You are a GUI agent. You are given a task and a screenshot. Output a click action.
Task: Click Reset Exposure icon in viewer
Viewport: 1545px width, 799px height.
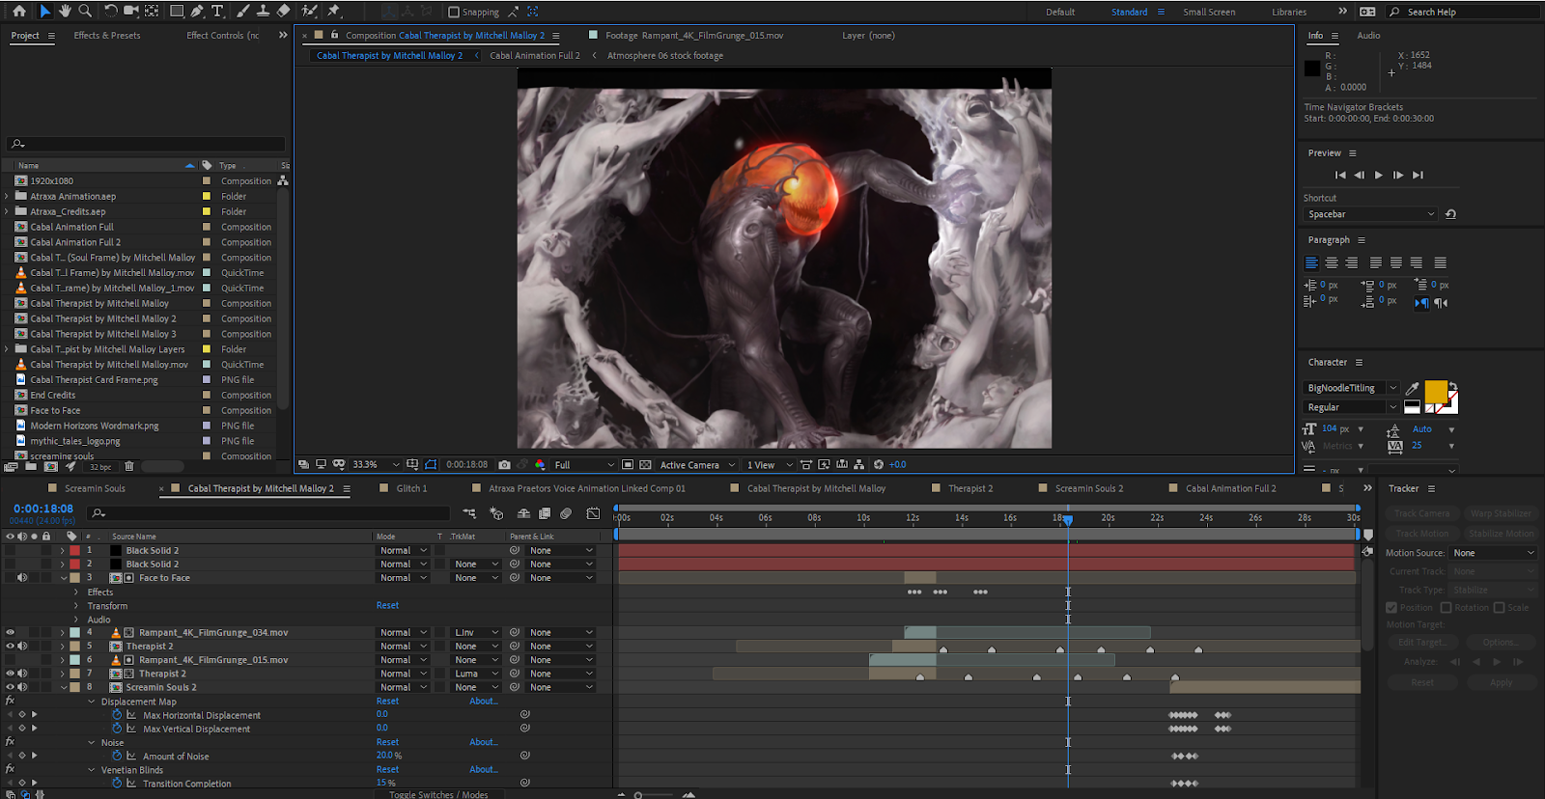tap(879, 465)
